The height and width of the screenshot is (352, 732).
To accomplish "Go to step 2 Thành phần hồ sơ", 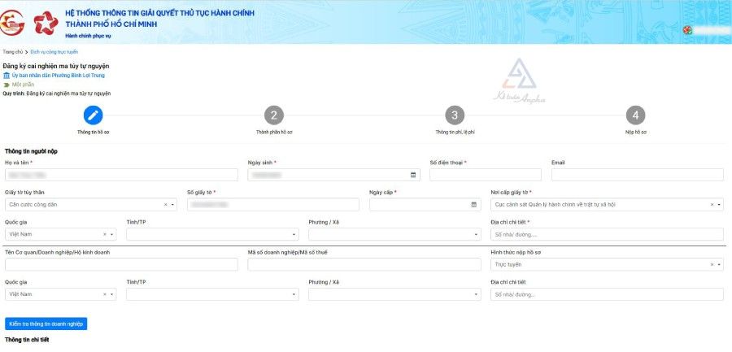I will point(274,115).
